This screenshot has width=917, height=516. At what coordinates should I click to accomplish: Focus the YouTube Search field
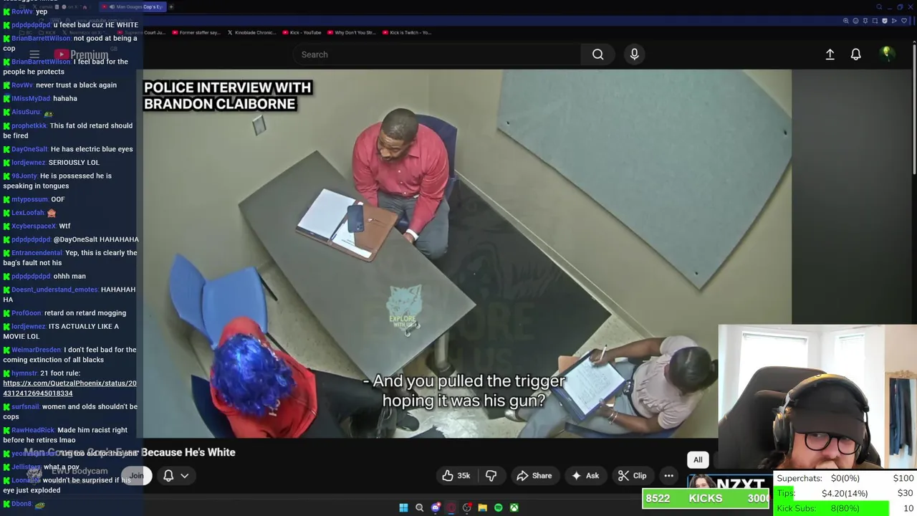point(437,54)
